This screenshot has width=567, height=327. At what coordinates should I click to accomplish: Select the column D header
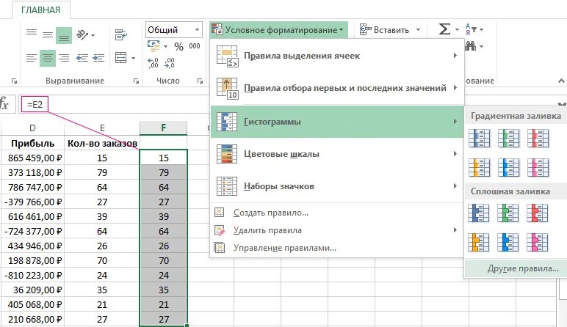coord(32,128)
